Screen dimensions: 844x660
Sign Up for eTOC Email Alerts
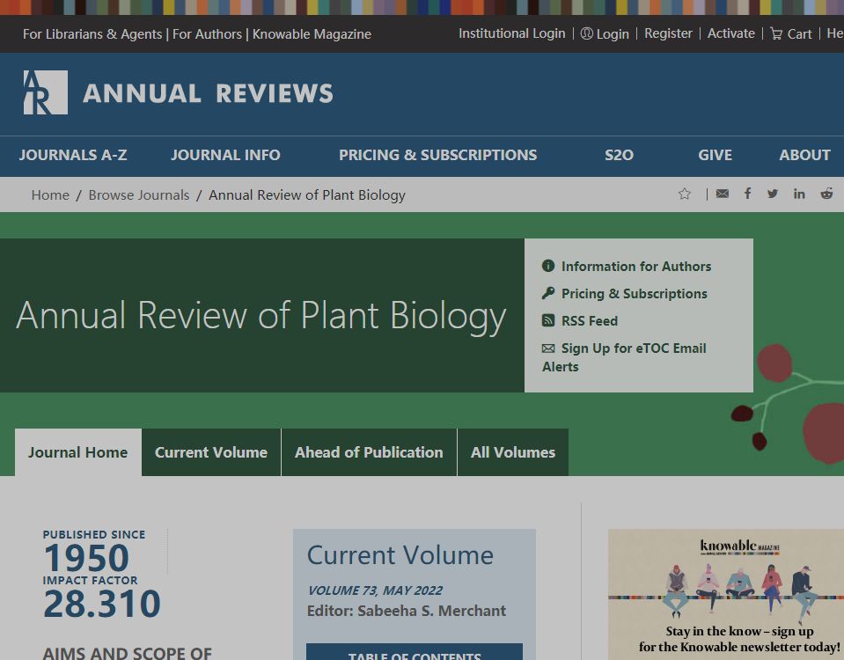pos(634,348)
